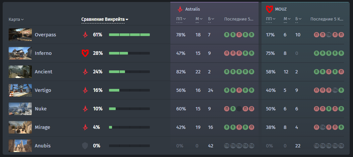Click Astralis star icon in Overpass row
Screen dimensions: 353x157
pyautogui.click(x=85, y=35)
